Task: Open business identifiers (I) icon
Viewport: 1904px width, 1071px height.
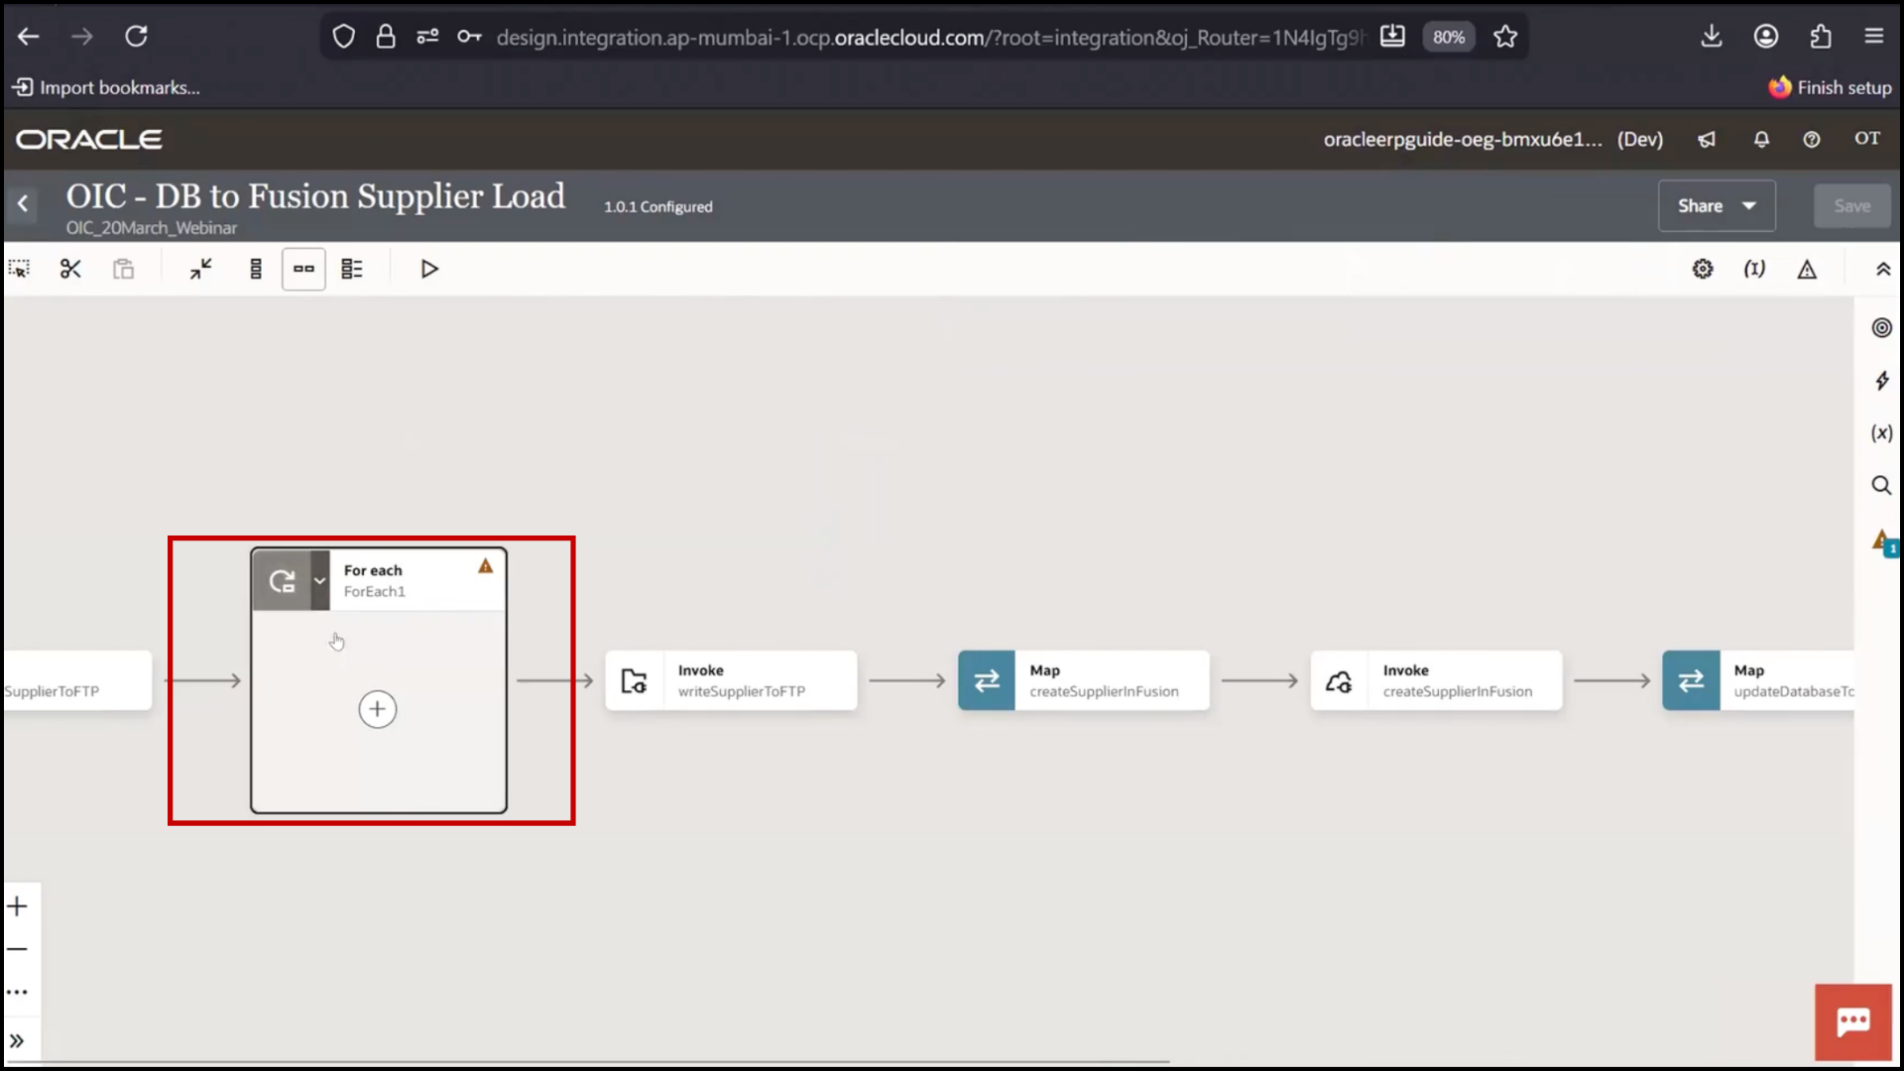Action: (x=1754, y=270)
